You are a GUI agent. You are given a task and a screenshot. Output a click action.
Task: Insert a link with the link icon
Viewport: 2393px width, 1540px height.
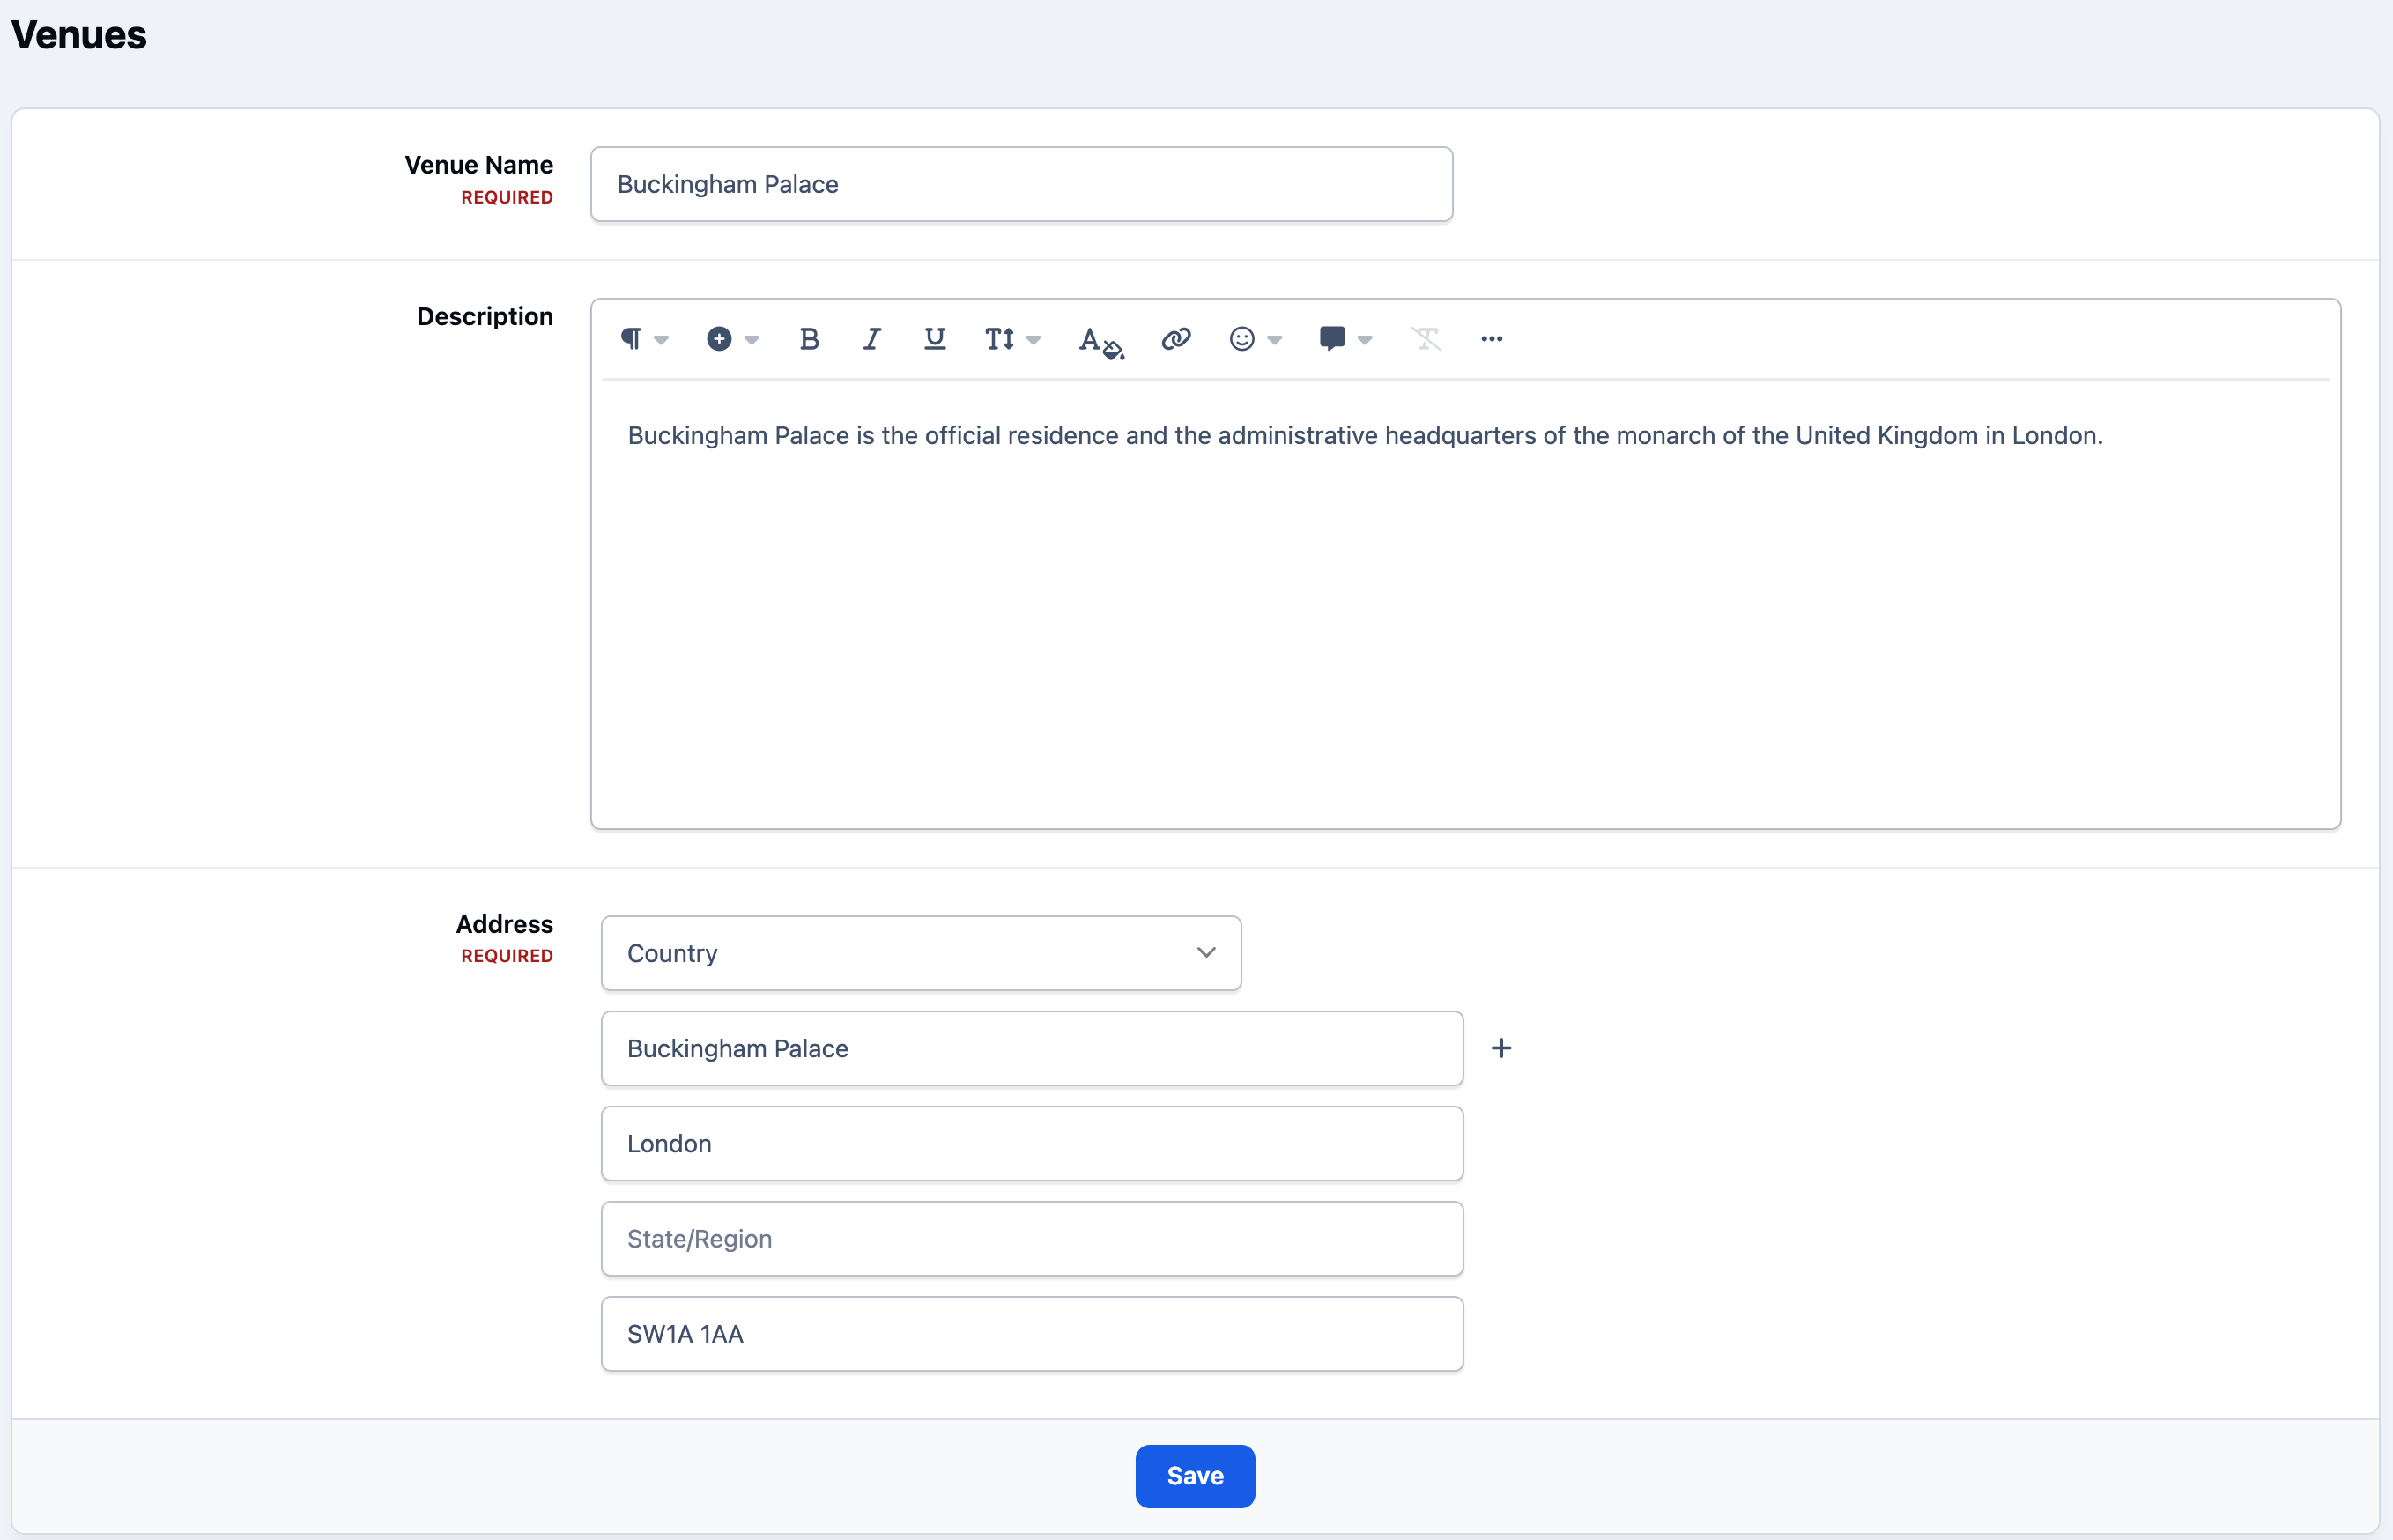[x=1176, y=339]
